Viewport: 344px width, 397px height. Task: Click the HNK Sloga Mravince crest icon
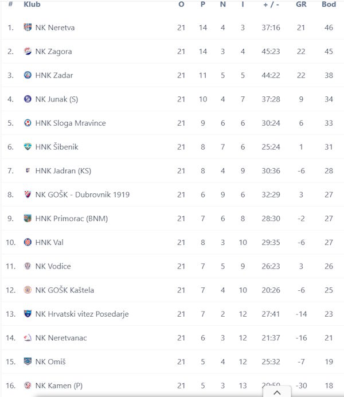(28, 123)
